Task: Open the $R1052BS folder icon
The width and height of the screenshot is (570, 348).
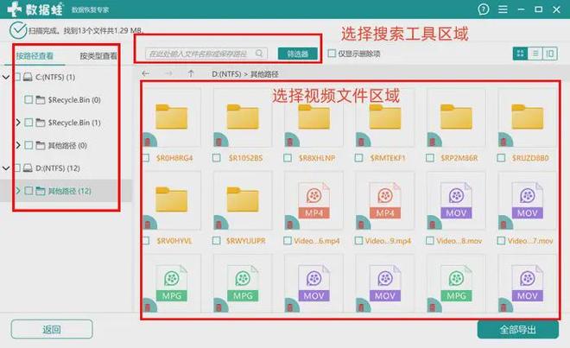Action: click(243, 117)
